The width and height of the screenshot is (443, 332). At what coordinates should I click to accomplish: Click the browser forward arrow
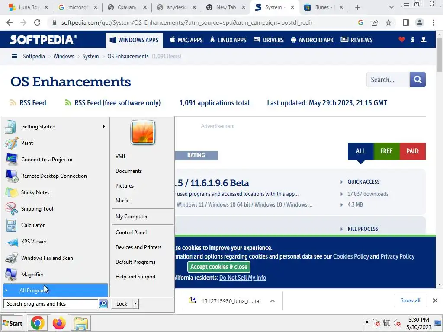click(23, 22)
